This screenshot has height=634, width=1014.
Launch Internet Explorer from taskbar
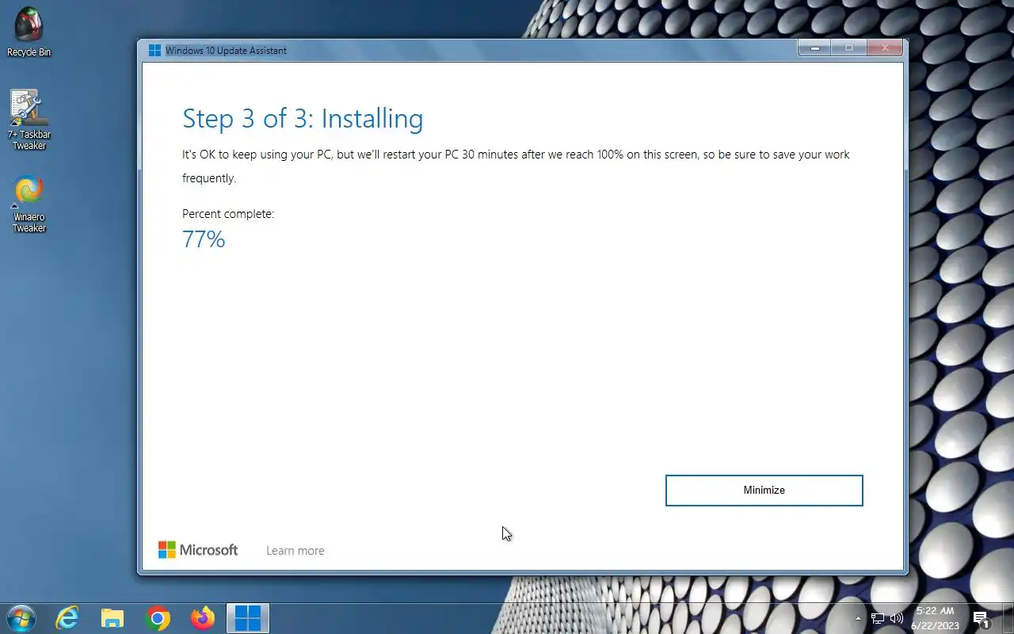tap(67, 618)
